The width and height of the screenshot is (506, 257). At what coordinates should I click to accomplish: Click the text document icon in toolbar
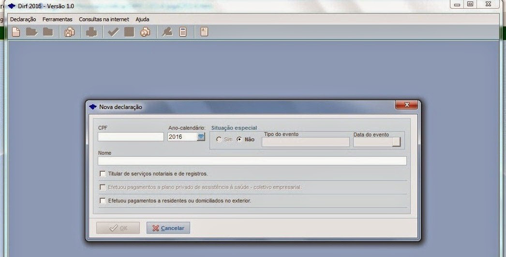[204, 31]
